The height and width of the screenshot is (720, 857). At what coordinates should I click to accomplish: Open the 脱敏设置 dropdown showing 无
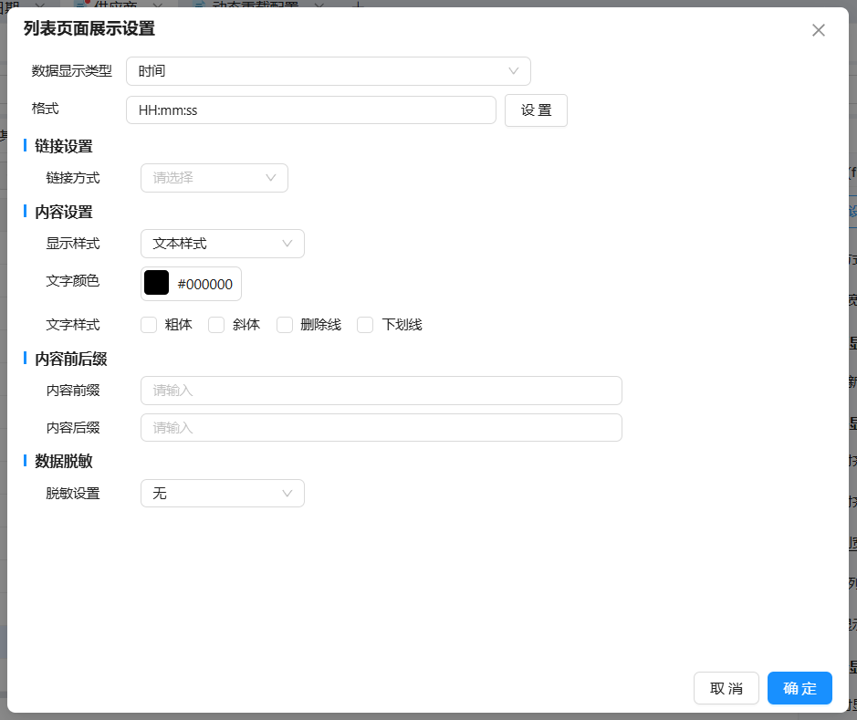click(223, 494)
